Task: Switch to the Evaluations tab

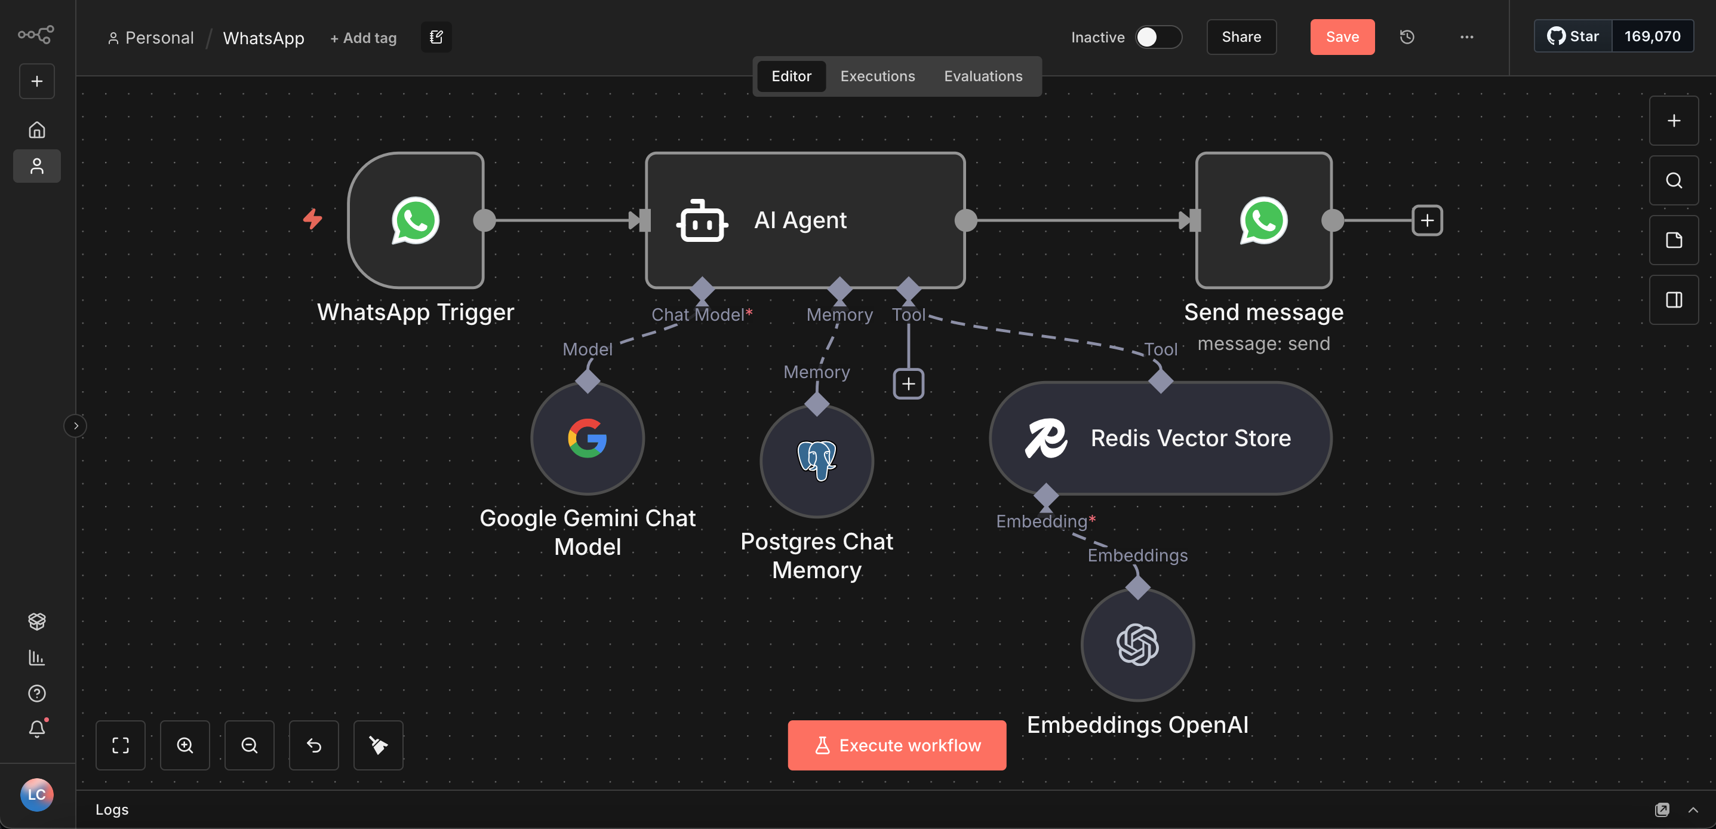Action: tap(983, 76)
